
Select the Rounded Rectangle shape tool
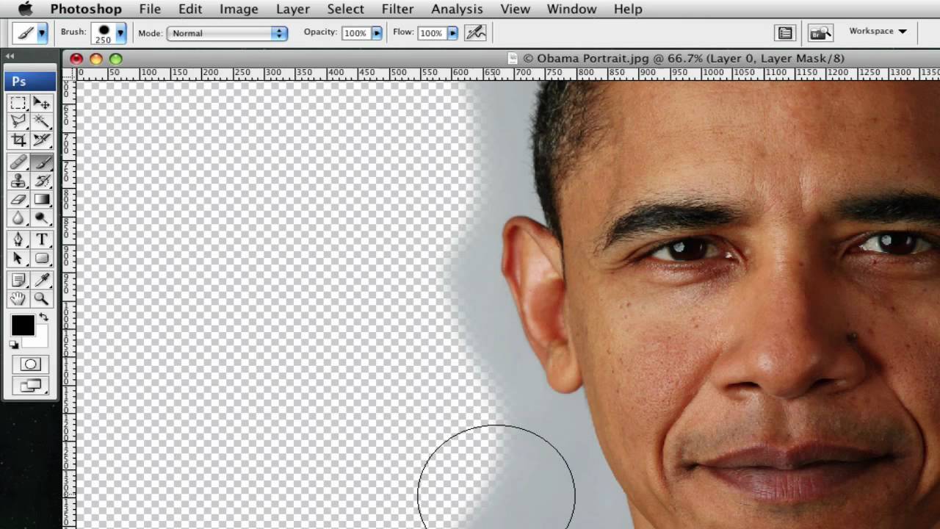[42, 258]
